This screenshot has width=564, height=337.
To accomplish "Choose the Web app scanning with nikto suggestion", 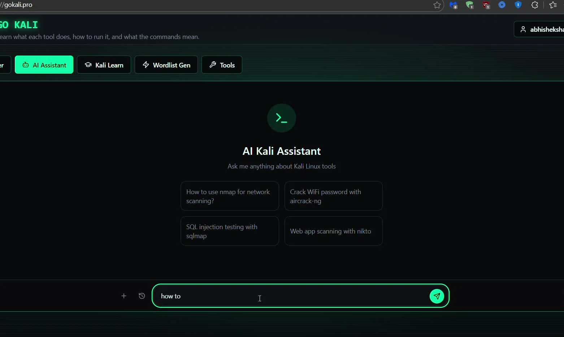I will (333, 231).
